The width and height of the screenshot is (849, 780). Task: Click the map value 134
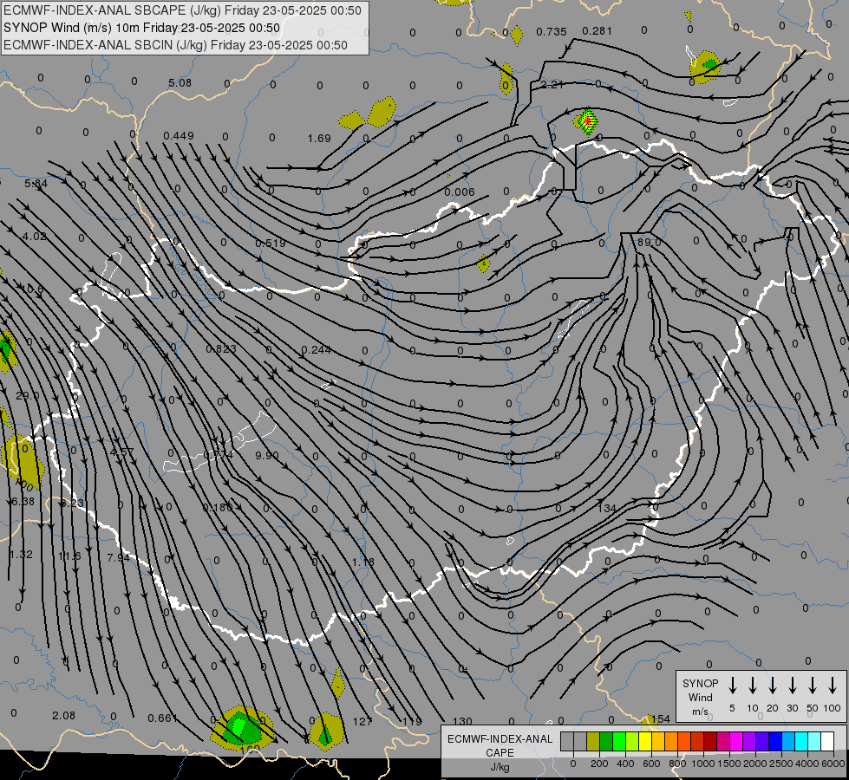point(607,508)
